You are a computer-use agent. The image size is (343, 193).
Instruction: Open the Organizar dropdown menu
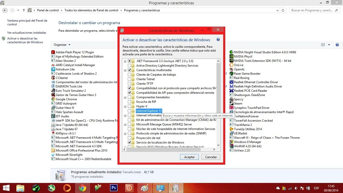coord(62,45)
